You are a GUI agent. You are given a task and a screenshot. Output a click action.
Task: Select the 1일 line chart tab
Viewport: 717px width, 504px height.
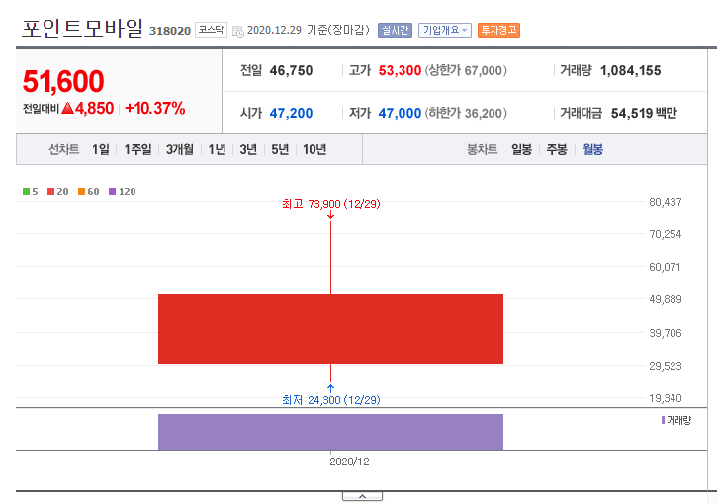101,149
